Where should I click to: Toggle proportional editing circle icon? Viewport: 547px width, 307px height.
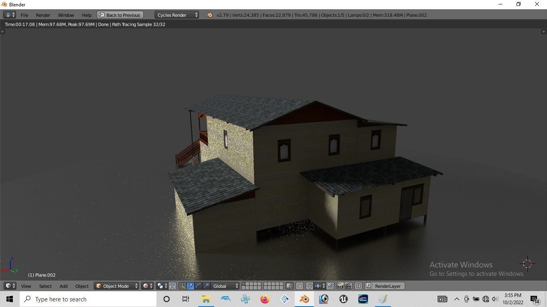300,286
